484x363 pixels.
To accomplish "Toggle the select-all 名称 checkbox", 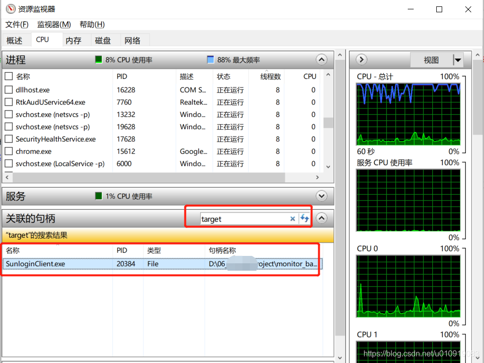I will point(8,76).
